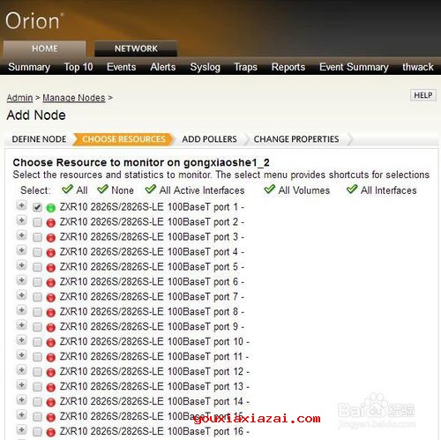The width and height of the screenshot is (441, 440).
Task: Open the Syslog menu item
Action: [x=205, y=67]
